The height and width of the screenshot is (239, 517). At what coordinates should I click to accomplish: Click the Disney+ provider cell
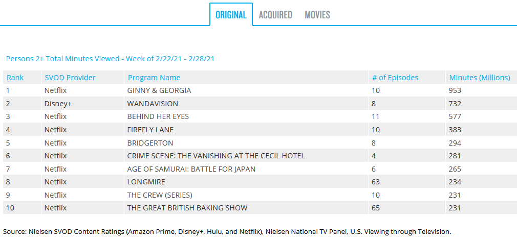[57, 104]
